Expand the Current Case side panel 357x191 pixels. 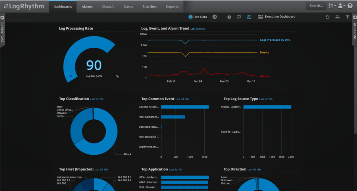(x=2, y=30)
